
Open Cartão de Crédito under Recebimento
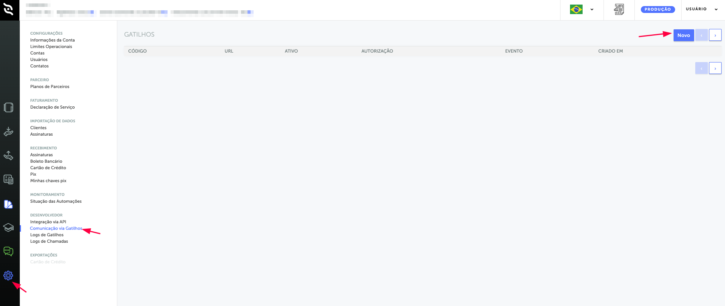pos(48,168)
